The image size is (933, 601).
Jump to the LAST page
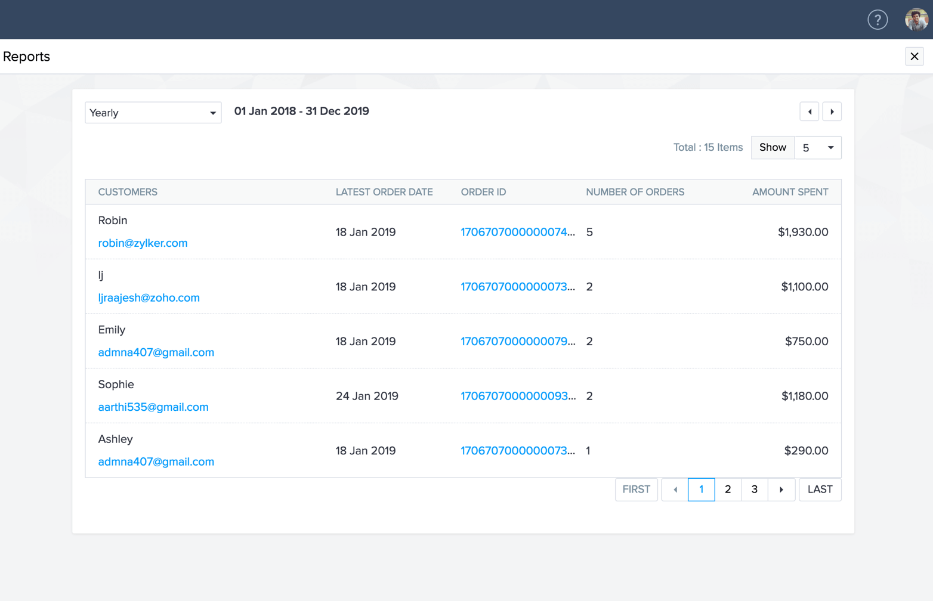(820, 490)
